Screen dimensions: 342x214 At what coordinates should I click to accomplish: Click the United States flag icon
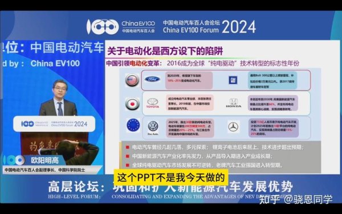click(x=132, y=80)
